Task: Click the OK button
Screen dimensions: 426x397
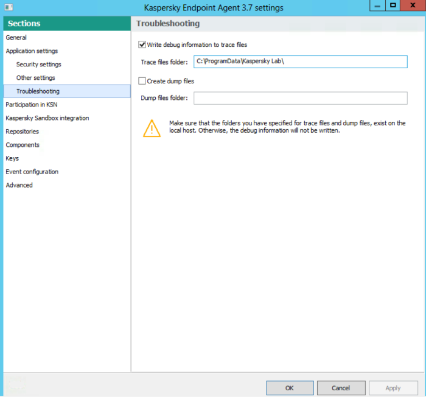Action: (290, 388)
